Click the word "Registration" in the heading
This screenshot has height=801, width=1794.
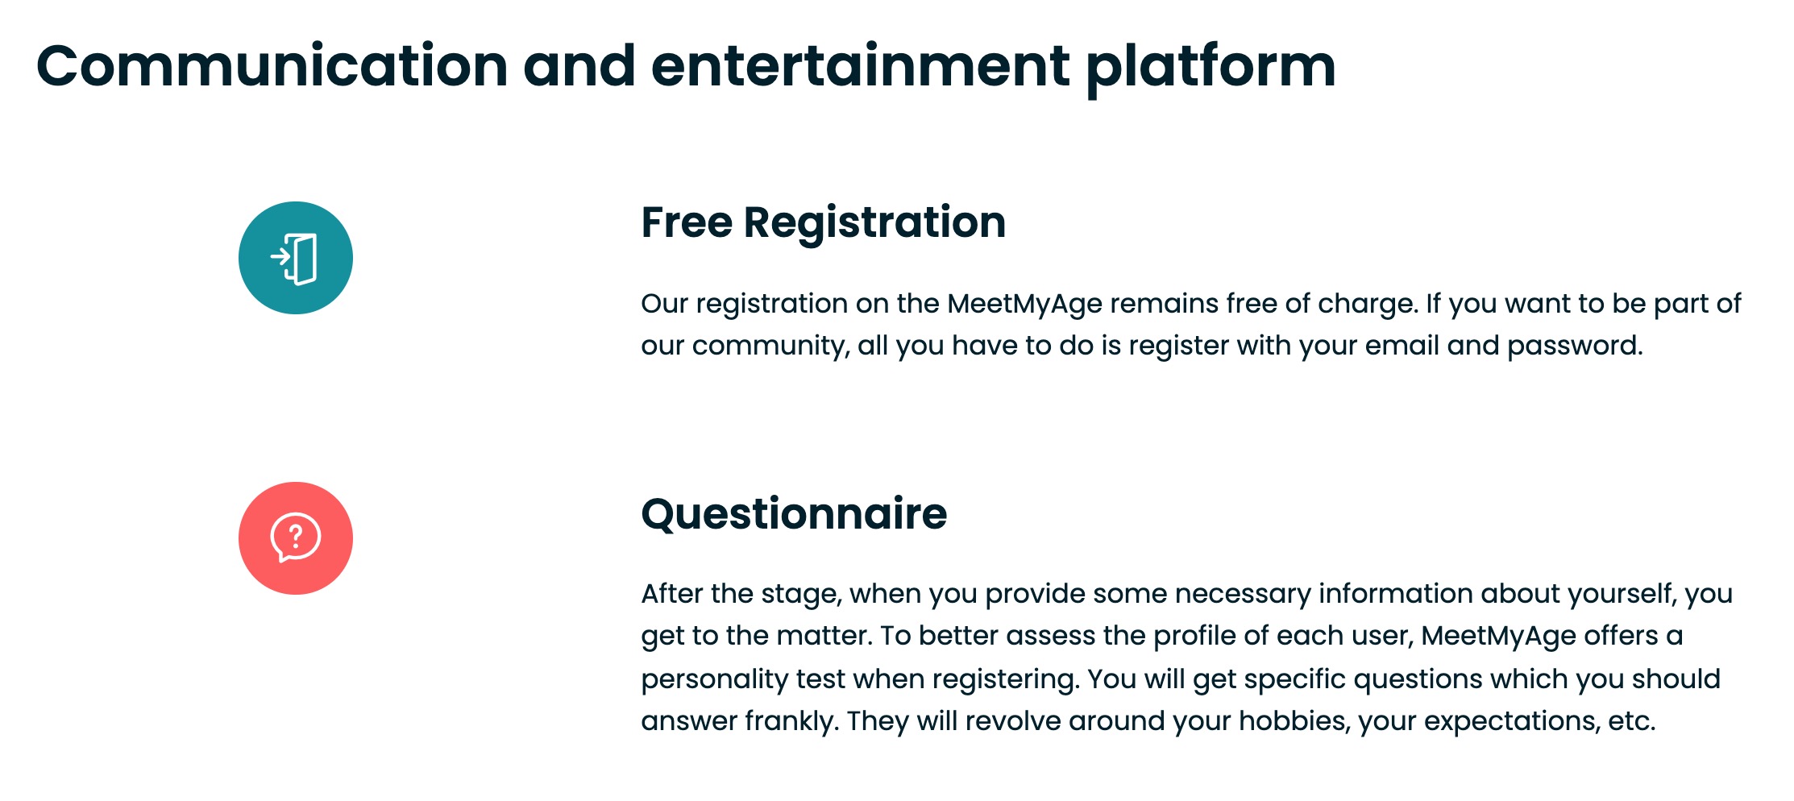874,224
